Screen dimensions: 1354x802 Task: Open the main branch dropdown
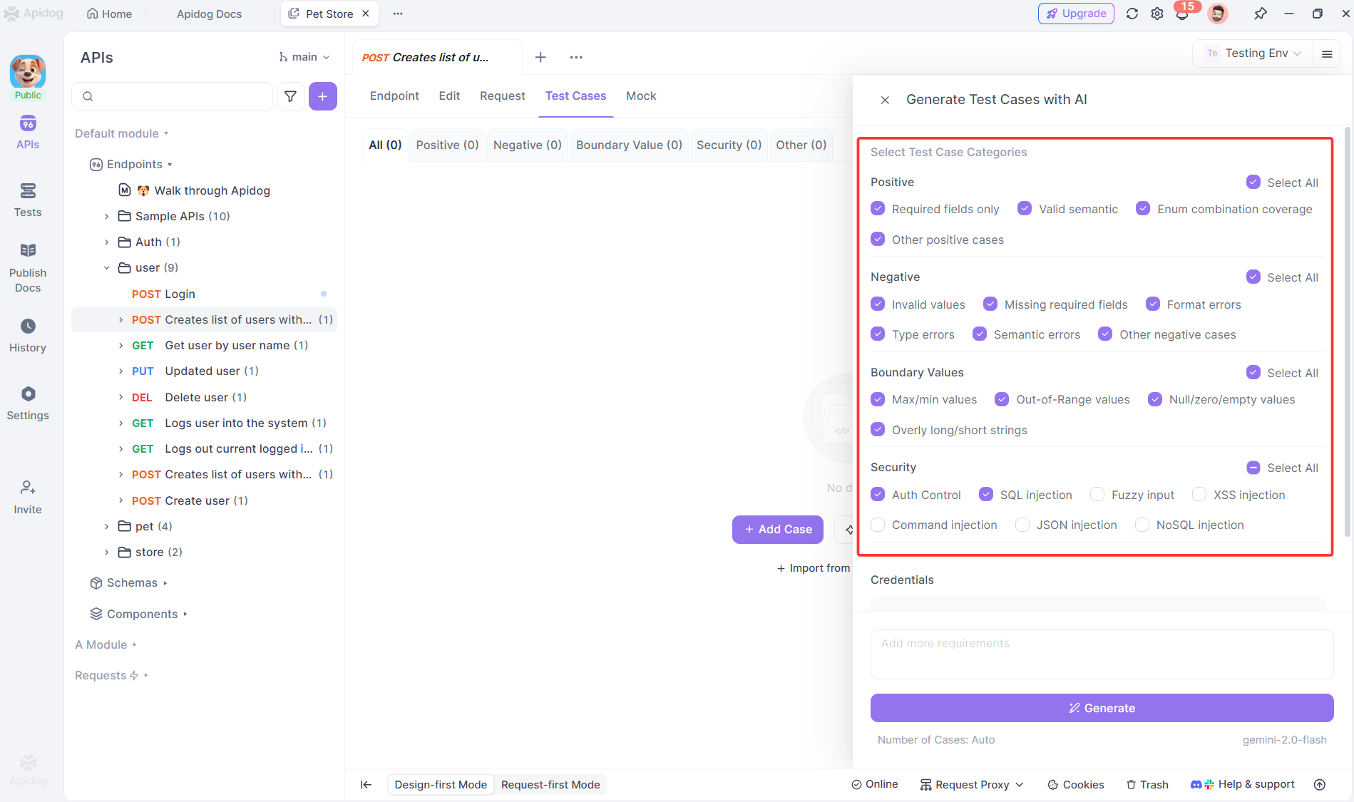(x=304, y=56)
